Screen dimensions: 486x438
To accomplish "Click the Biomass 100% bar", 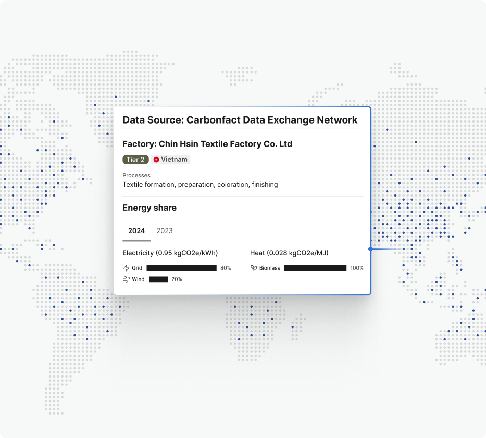I will (315, 268).
